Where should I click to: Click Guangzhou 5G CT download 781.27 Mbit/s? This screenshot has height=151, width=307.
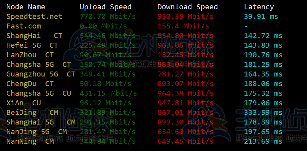(185, 74)
